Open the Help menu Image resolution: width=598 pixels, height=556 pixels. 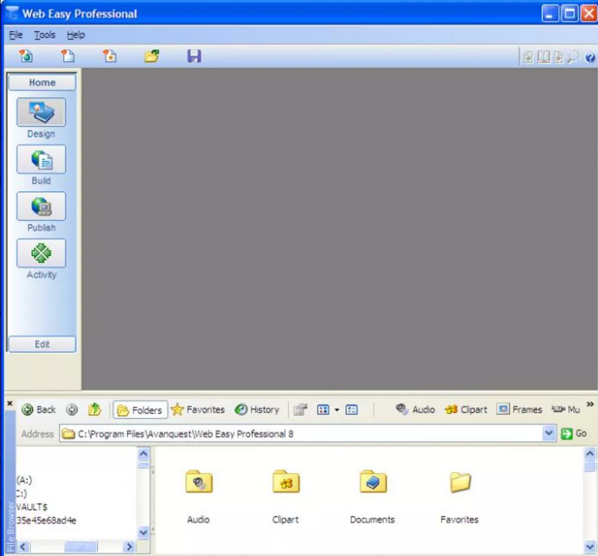click(x=75, y=35)
